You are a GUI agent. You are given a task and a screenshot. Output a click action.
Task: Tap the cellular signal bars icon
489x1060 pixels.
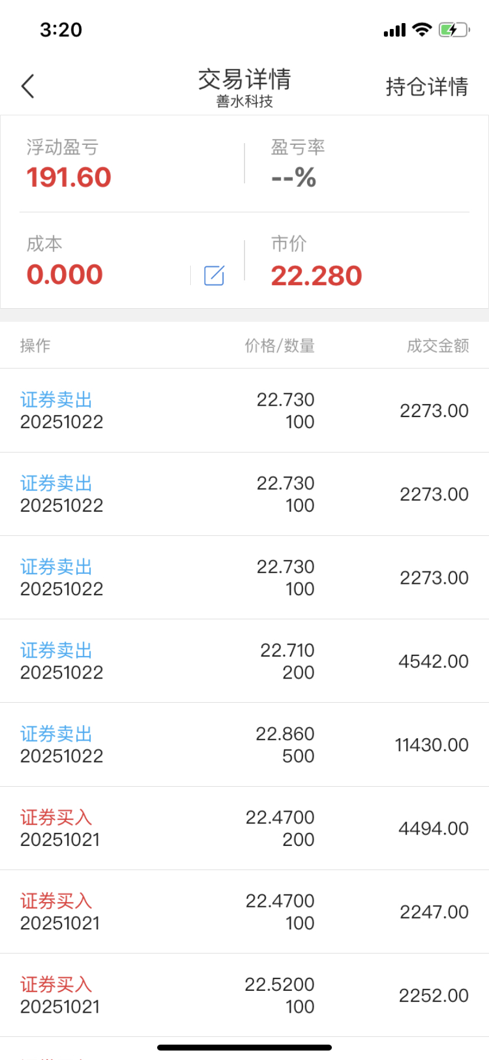pos(395,30)
